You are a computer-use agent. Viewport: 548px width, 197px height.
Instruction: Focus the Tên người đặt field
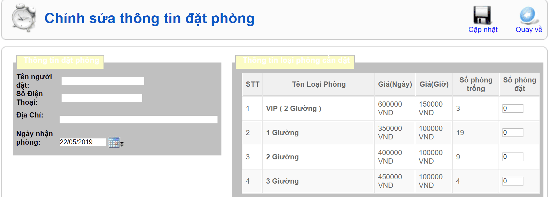(x=103, y=81)
